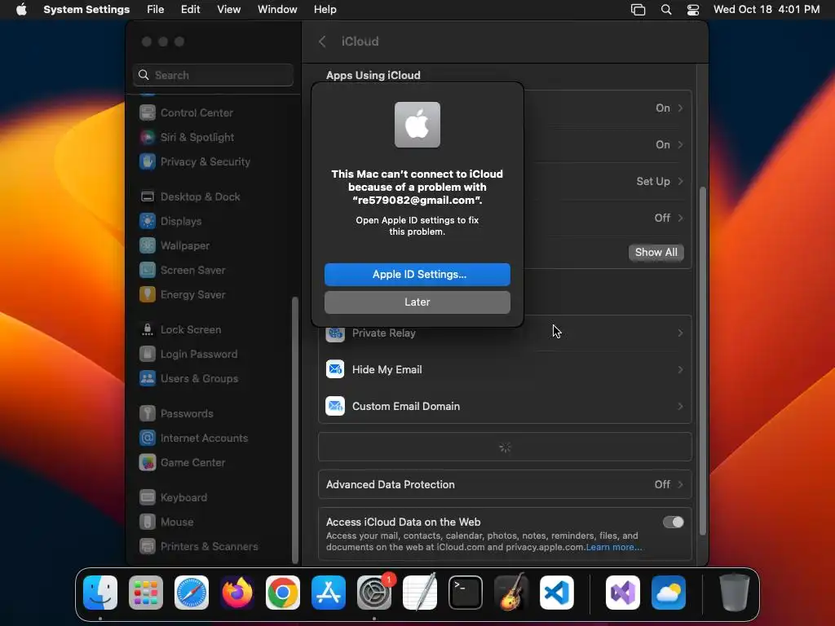Select Privacy & Security in sidebar

point(194,162)
